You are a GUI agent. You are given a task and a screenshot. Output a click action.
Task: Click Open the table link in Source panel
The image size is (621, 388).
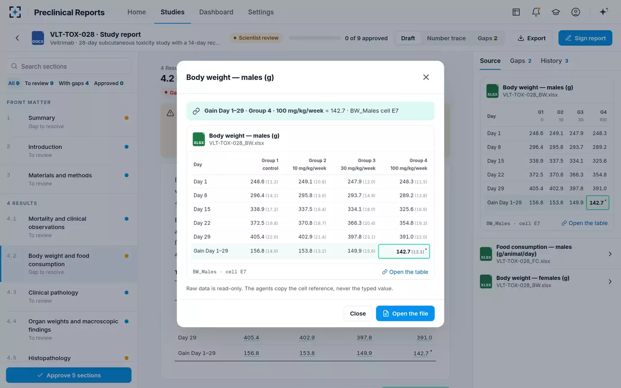pyautogui.click(x=585, y=223)
